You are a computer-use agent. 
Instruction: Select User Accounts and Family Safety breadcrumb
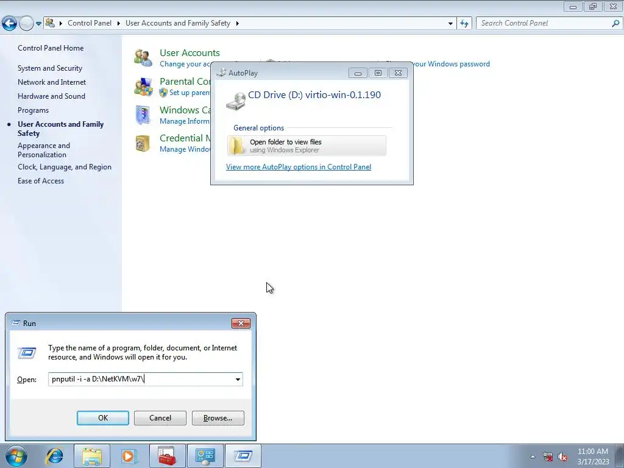(178, 23)
